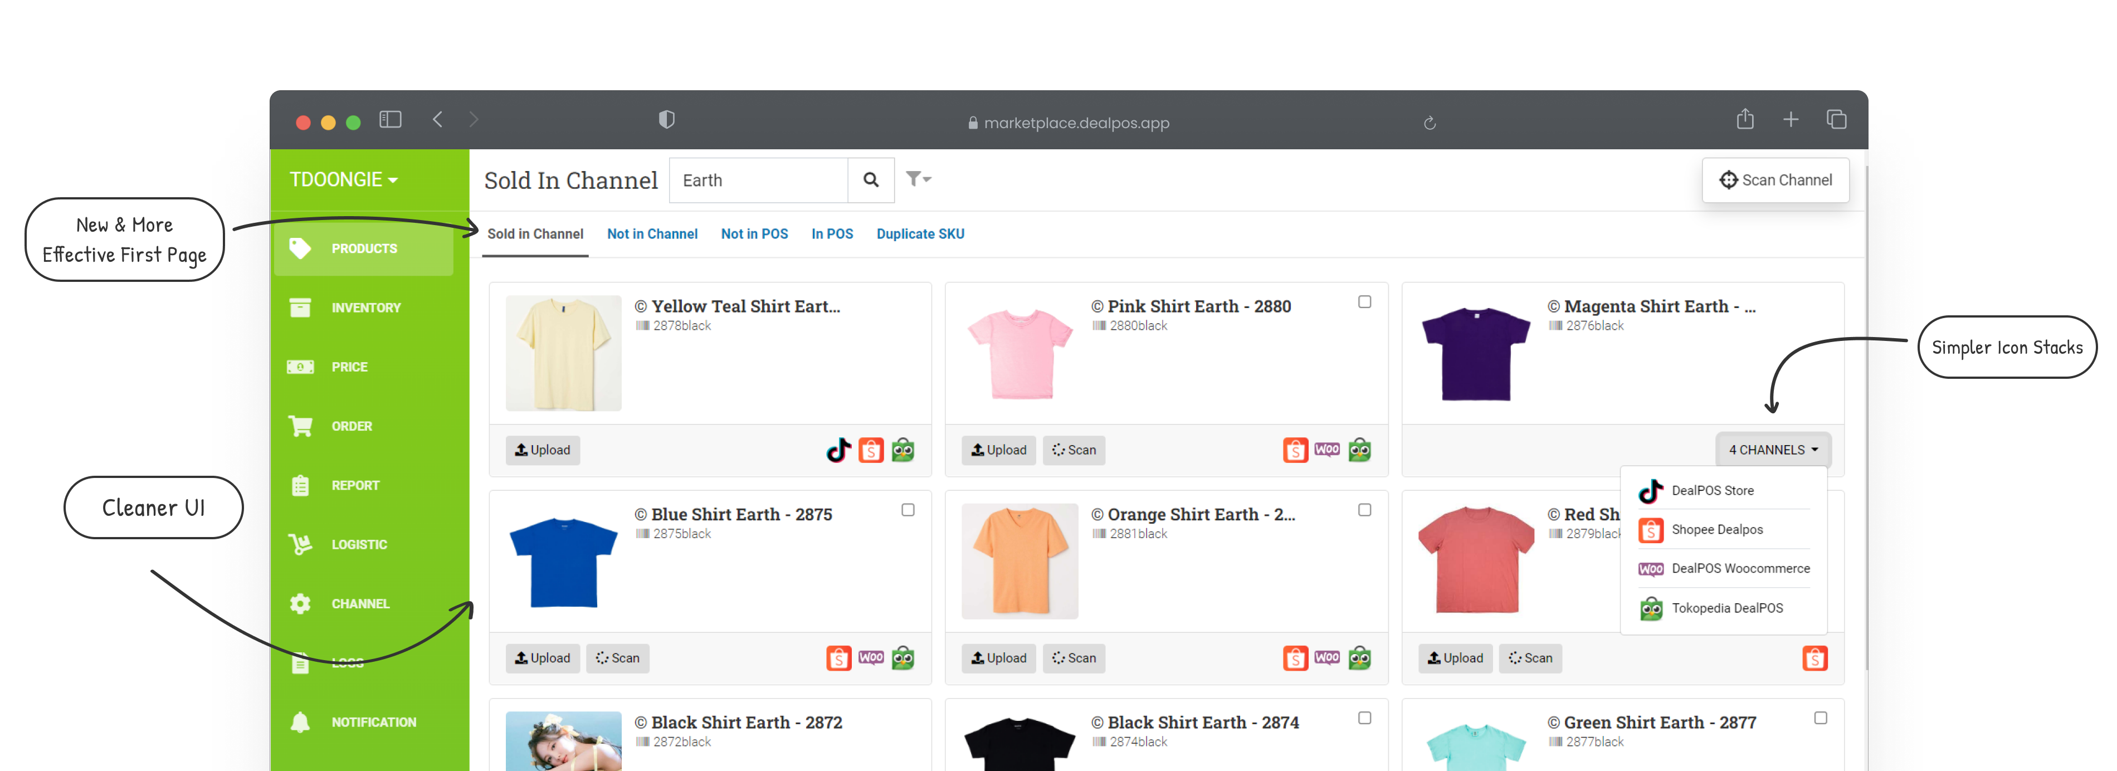This screenshot has height=771, width=2117.
Task: Open a new browser tab
Action: click(x=1790, y=119)
